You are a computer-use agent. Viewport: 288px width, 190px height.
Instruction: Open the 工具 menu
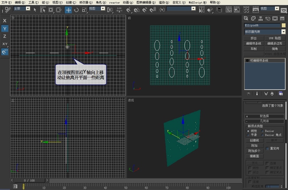pos(34,2)
